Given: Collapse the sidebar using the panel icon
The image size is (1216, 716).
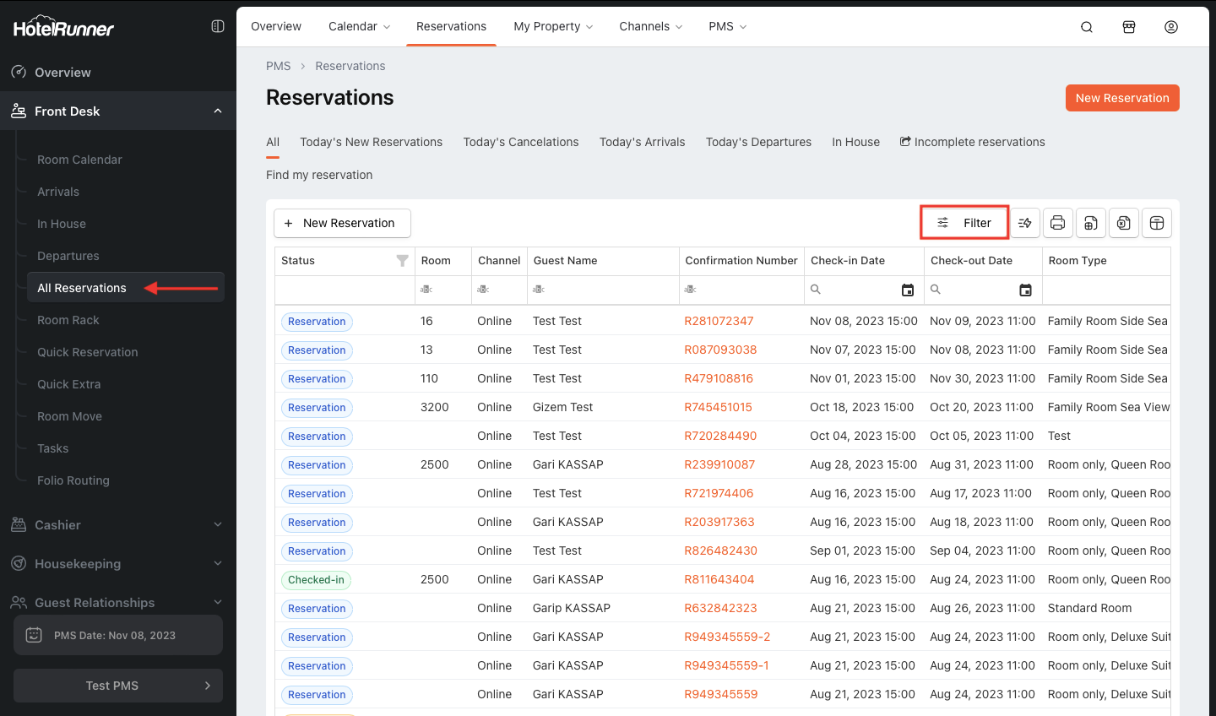Looking at the screenshot, I should 217,26.
